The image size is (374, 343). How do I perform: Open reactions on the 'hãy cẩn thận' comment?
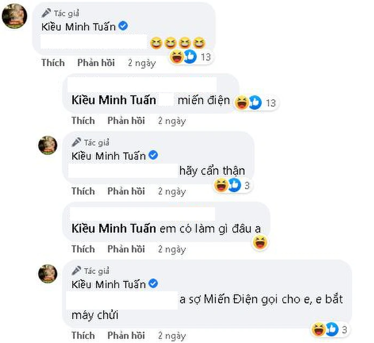pyautogui.click(x=227, y=186)
